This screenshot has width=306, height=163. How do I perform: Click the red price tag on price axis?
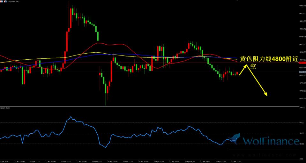pos(302,63)
